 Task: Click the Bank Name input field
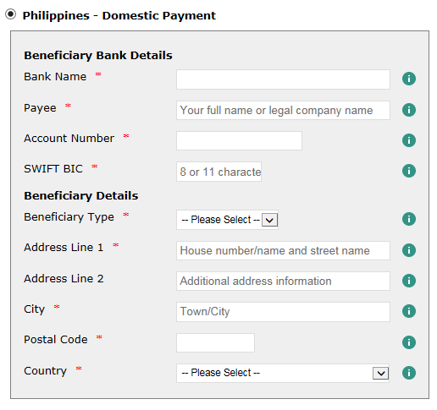(x=283, y=79)
